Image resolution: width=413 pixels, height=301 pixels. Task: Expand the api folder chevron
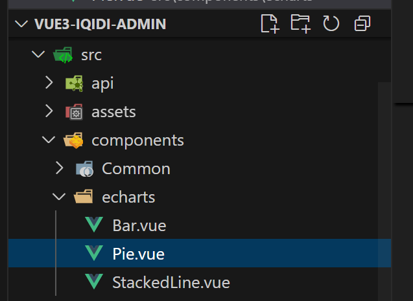tap(49, 84)
